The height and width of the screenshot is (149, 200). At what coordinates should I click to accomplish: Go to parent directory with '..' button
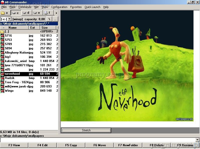point(55,19)
